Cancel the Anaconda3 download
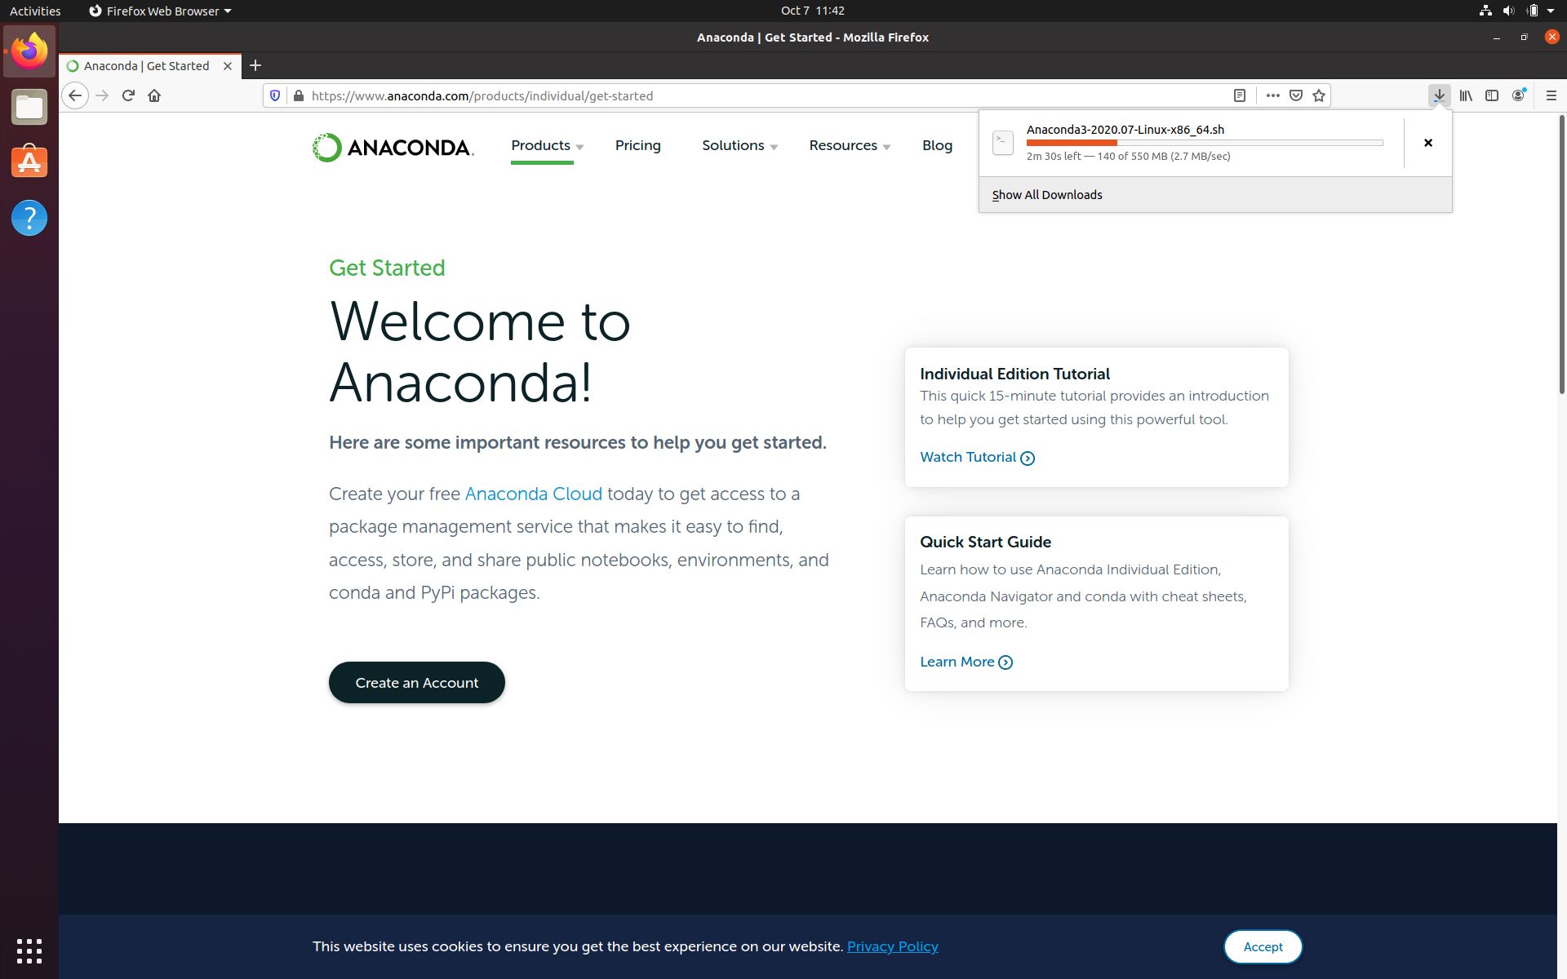The image size is (1567, 979). (x=1427, y=143)
